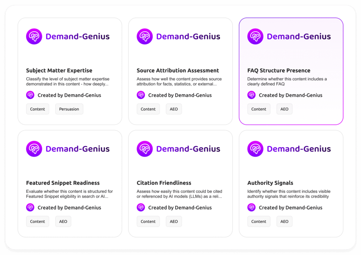Viewport: 361px width, 255px height.
Task: Click small creator avatar on Subject Matter Expertise card
Action: (30, 95)
